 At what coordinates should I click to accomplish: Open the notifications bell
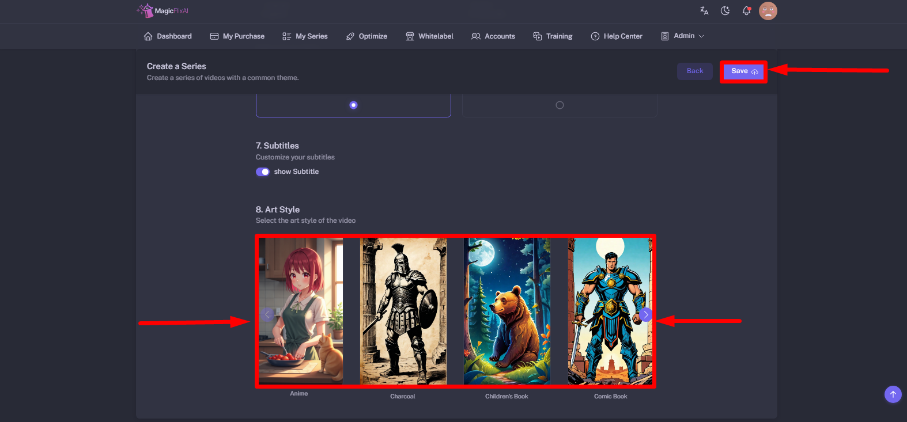[x=746, y=11]
